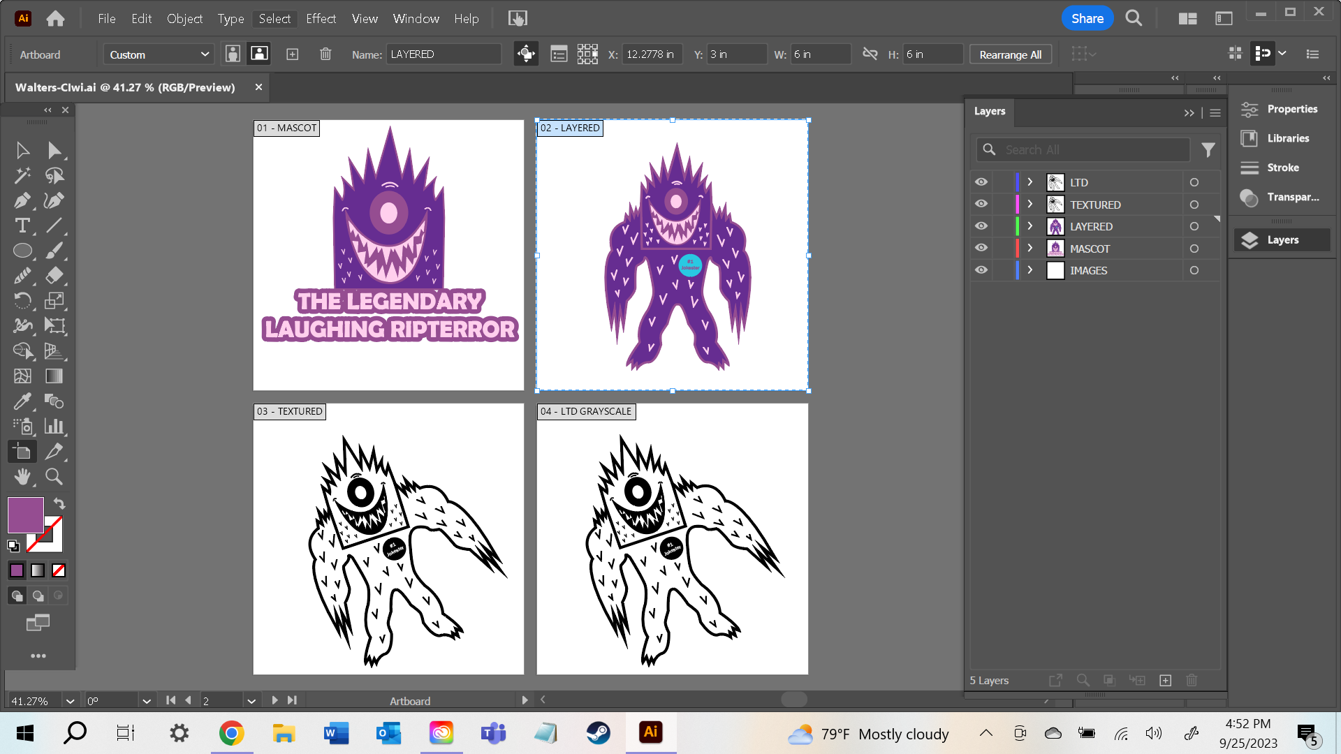Select the Ellipse tool
Viewport: 1341px width, 754px height.
pyautogui.click(x=22, y=251)
